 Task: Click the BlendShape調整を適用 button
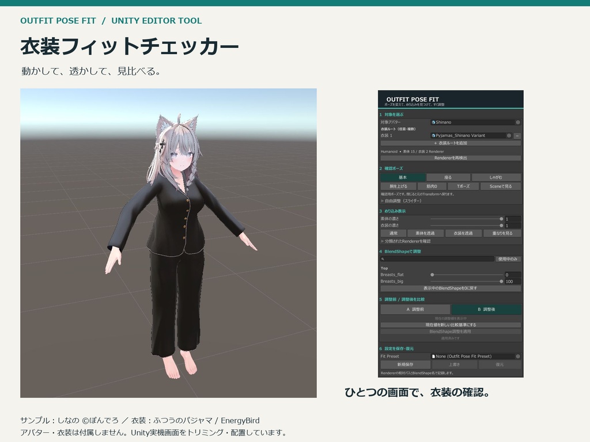tap(451, 331)
